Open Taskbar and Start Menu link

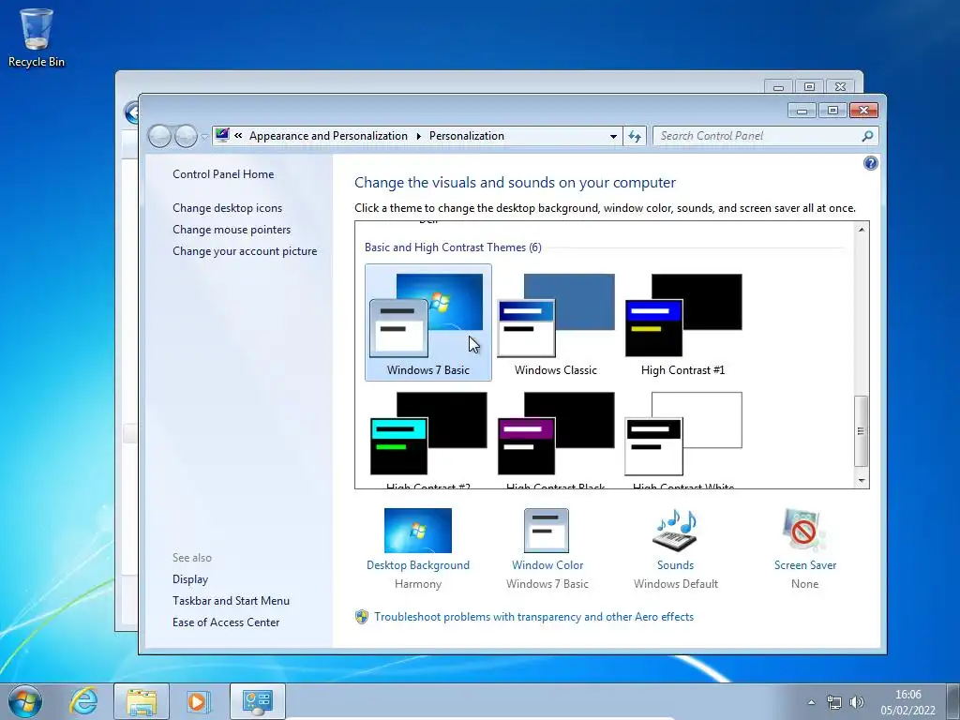[x=231, y=601]
